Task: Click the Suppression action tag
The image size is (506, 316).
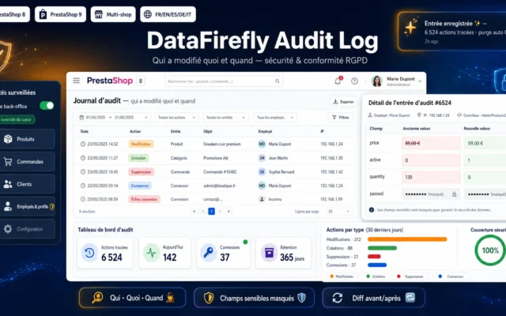Action: pos(141,172)
